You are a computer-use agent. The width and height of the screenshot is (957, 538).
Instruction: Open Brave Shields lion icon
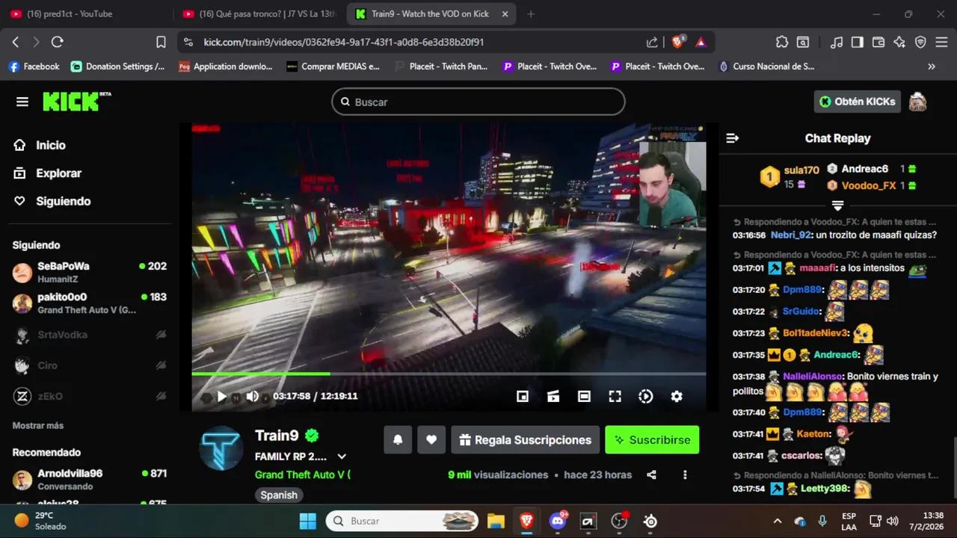click(x=677, y=43)
